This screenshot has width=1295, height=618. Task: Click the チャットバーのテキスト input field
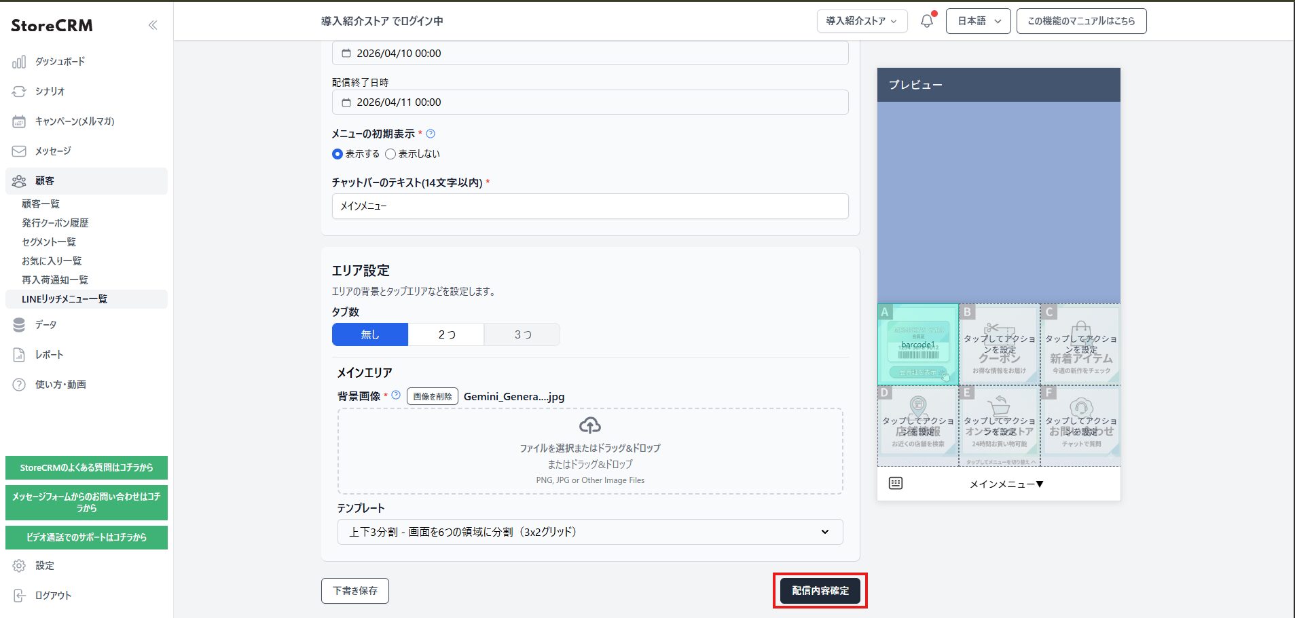pos(589,206)
